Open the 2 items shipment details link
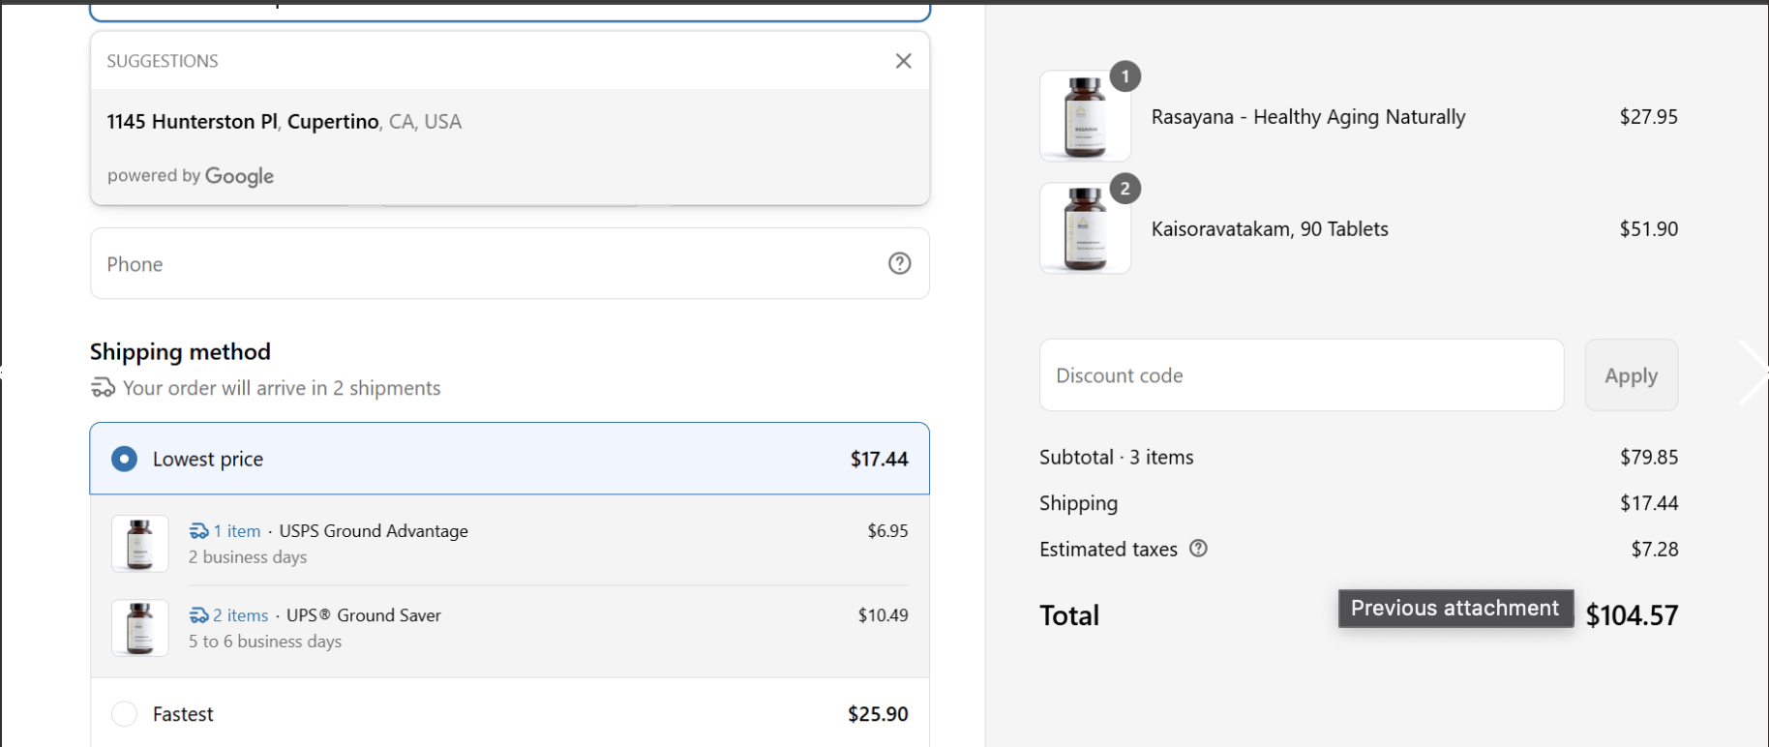1769x747 pixels. click(x=238, y=614)
